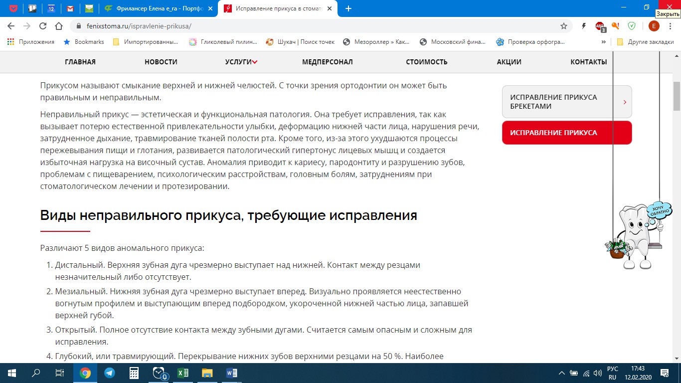This screenshot has height=383, width=681.
Task: Open the volume tray icon
Action: [598, 373]
